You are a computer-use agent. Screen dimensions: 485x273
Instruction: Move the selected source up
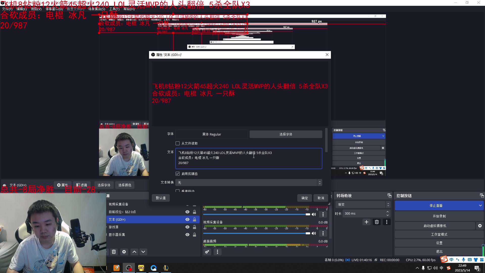[134, 252]
